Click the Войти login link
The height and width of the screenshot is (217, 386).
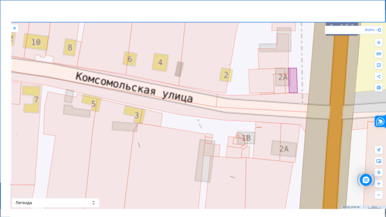(x=369, y=30)
